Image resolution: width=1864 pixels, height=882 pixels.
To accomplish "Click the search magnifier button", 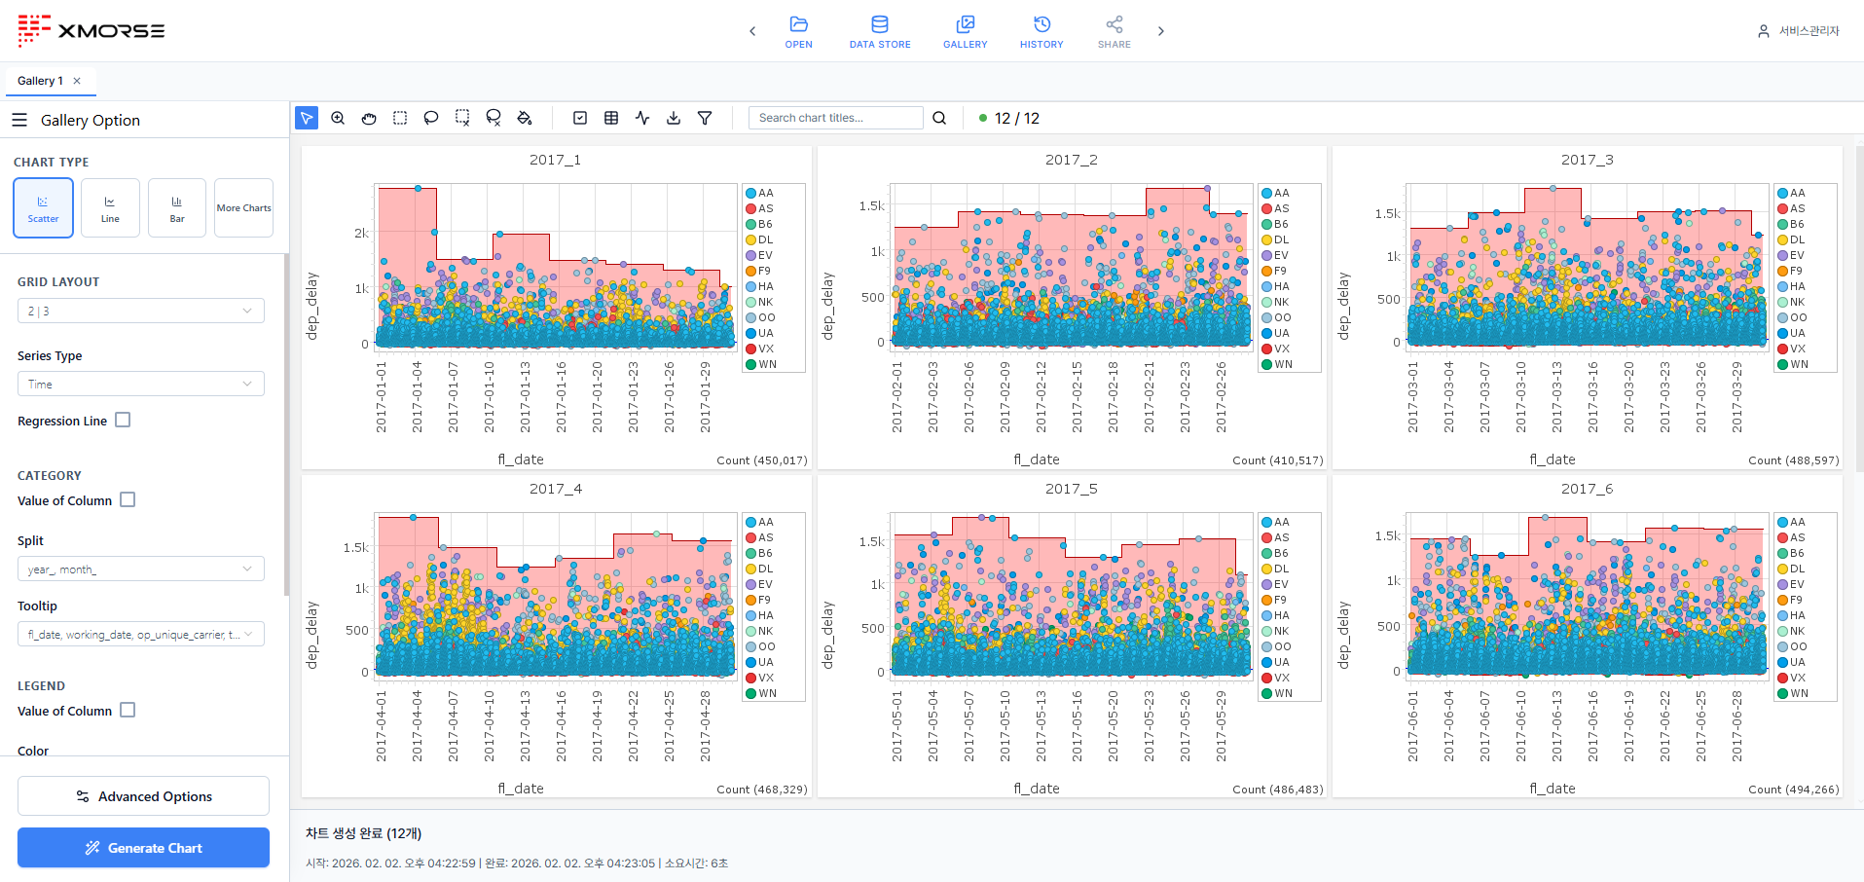I will (939, 118).
